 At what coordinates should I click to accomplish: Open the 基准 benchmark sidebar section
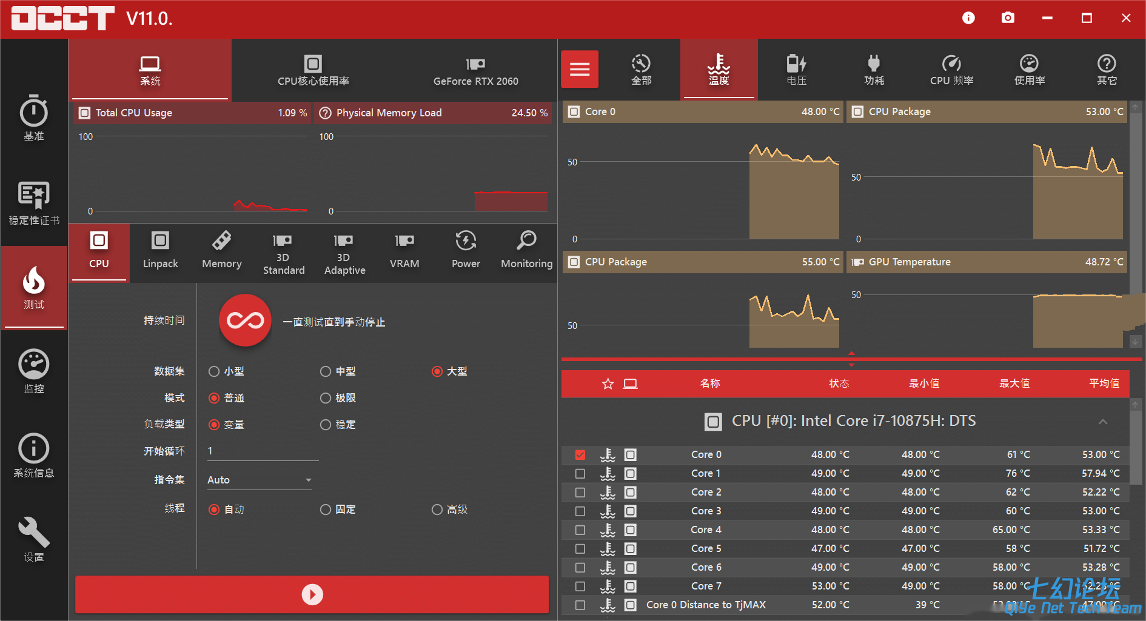[x=34, y=119]
